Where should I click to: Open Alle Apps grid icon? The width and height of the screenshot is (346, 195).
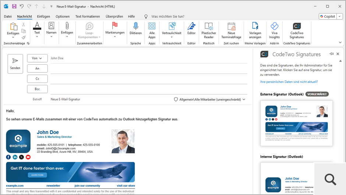click(152, 31)
